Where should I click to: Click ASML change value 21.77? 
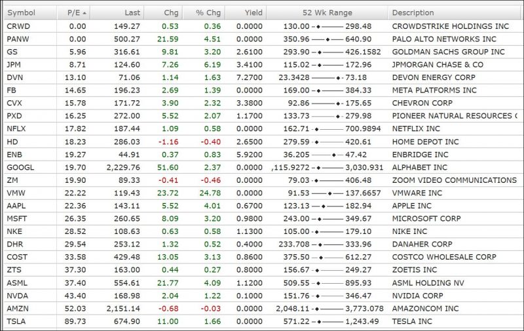coord(168,283)
